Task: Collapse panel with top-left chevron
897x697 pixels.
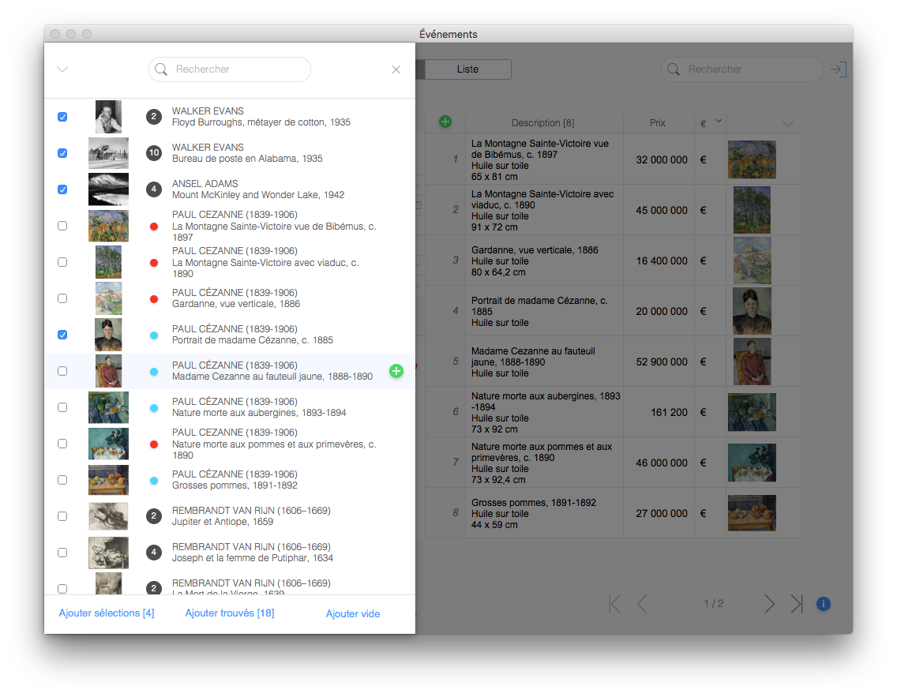Action: 62,69
